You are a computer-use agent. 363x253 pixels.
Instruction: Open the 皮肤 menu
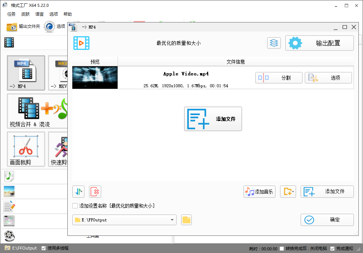[25, 14]
